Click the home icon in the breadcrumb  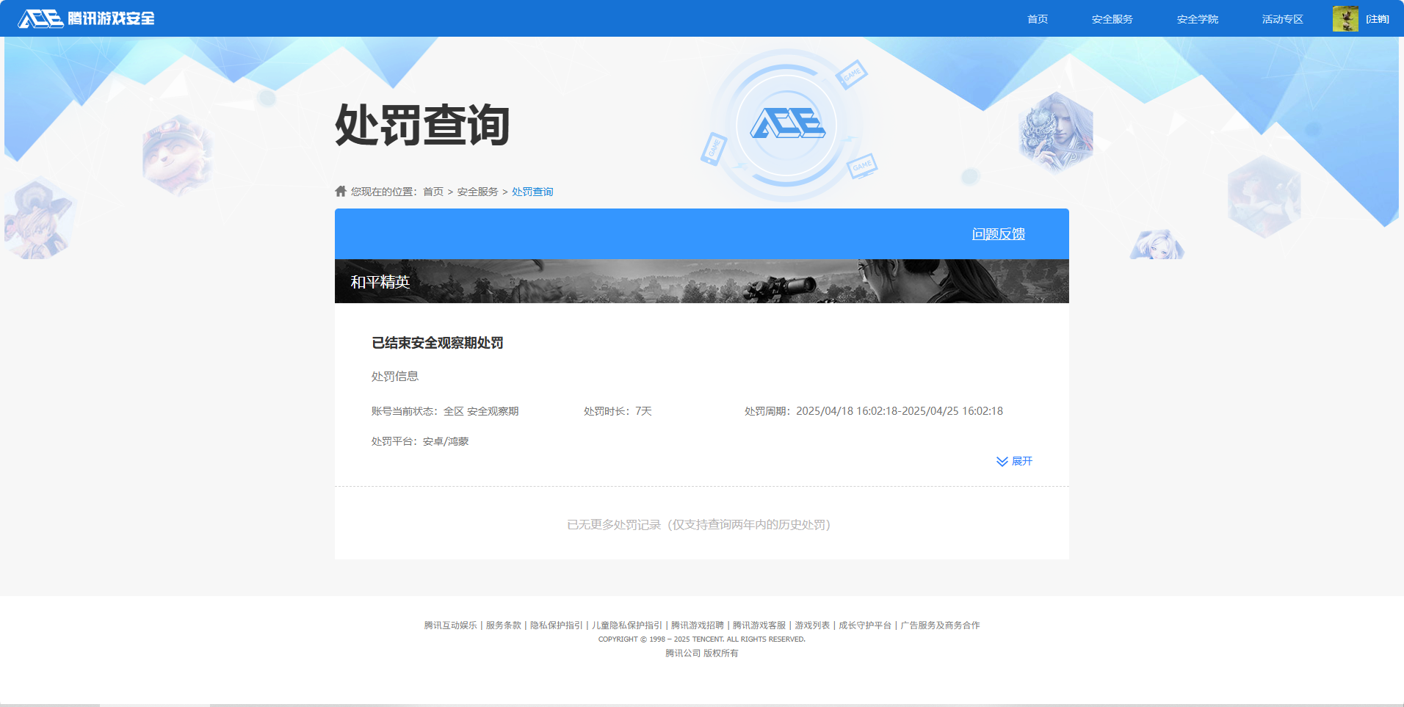tap(340, 190)
